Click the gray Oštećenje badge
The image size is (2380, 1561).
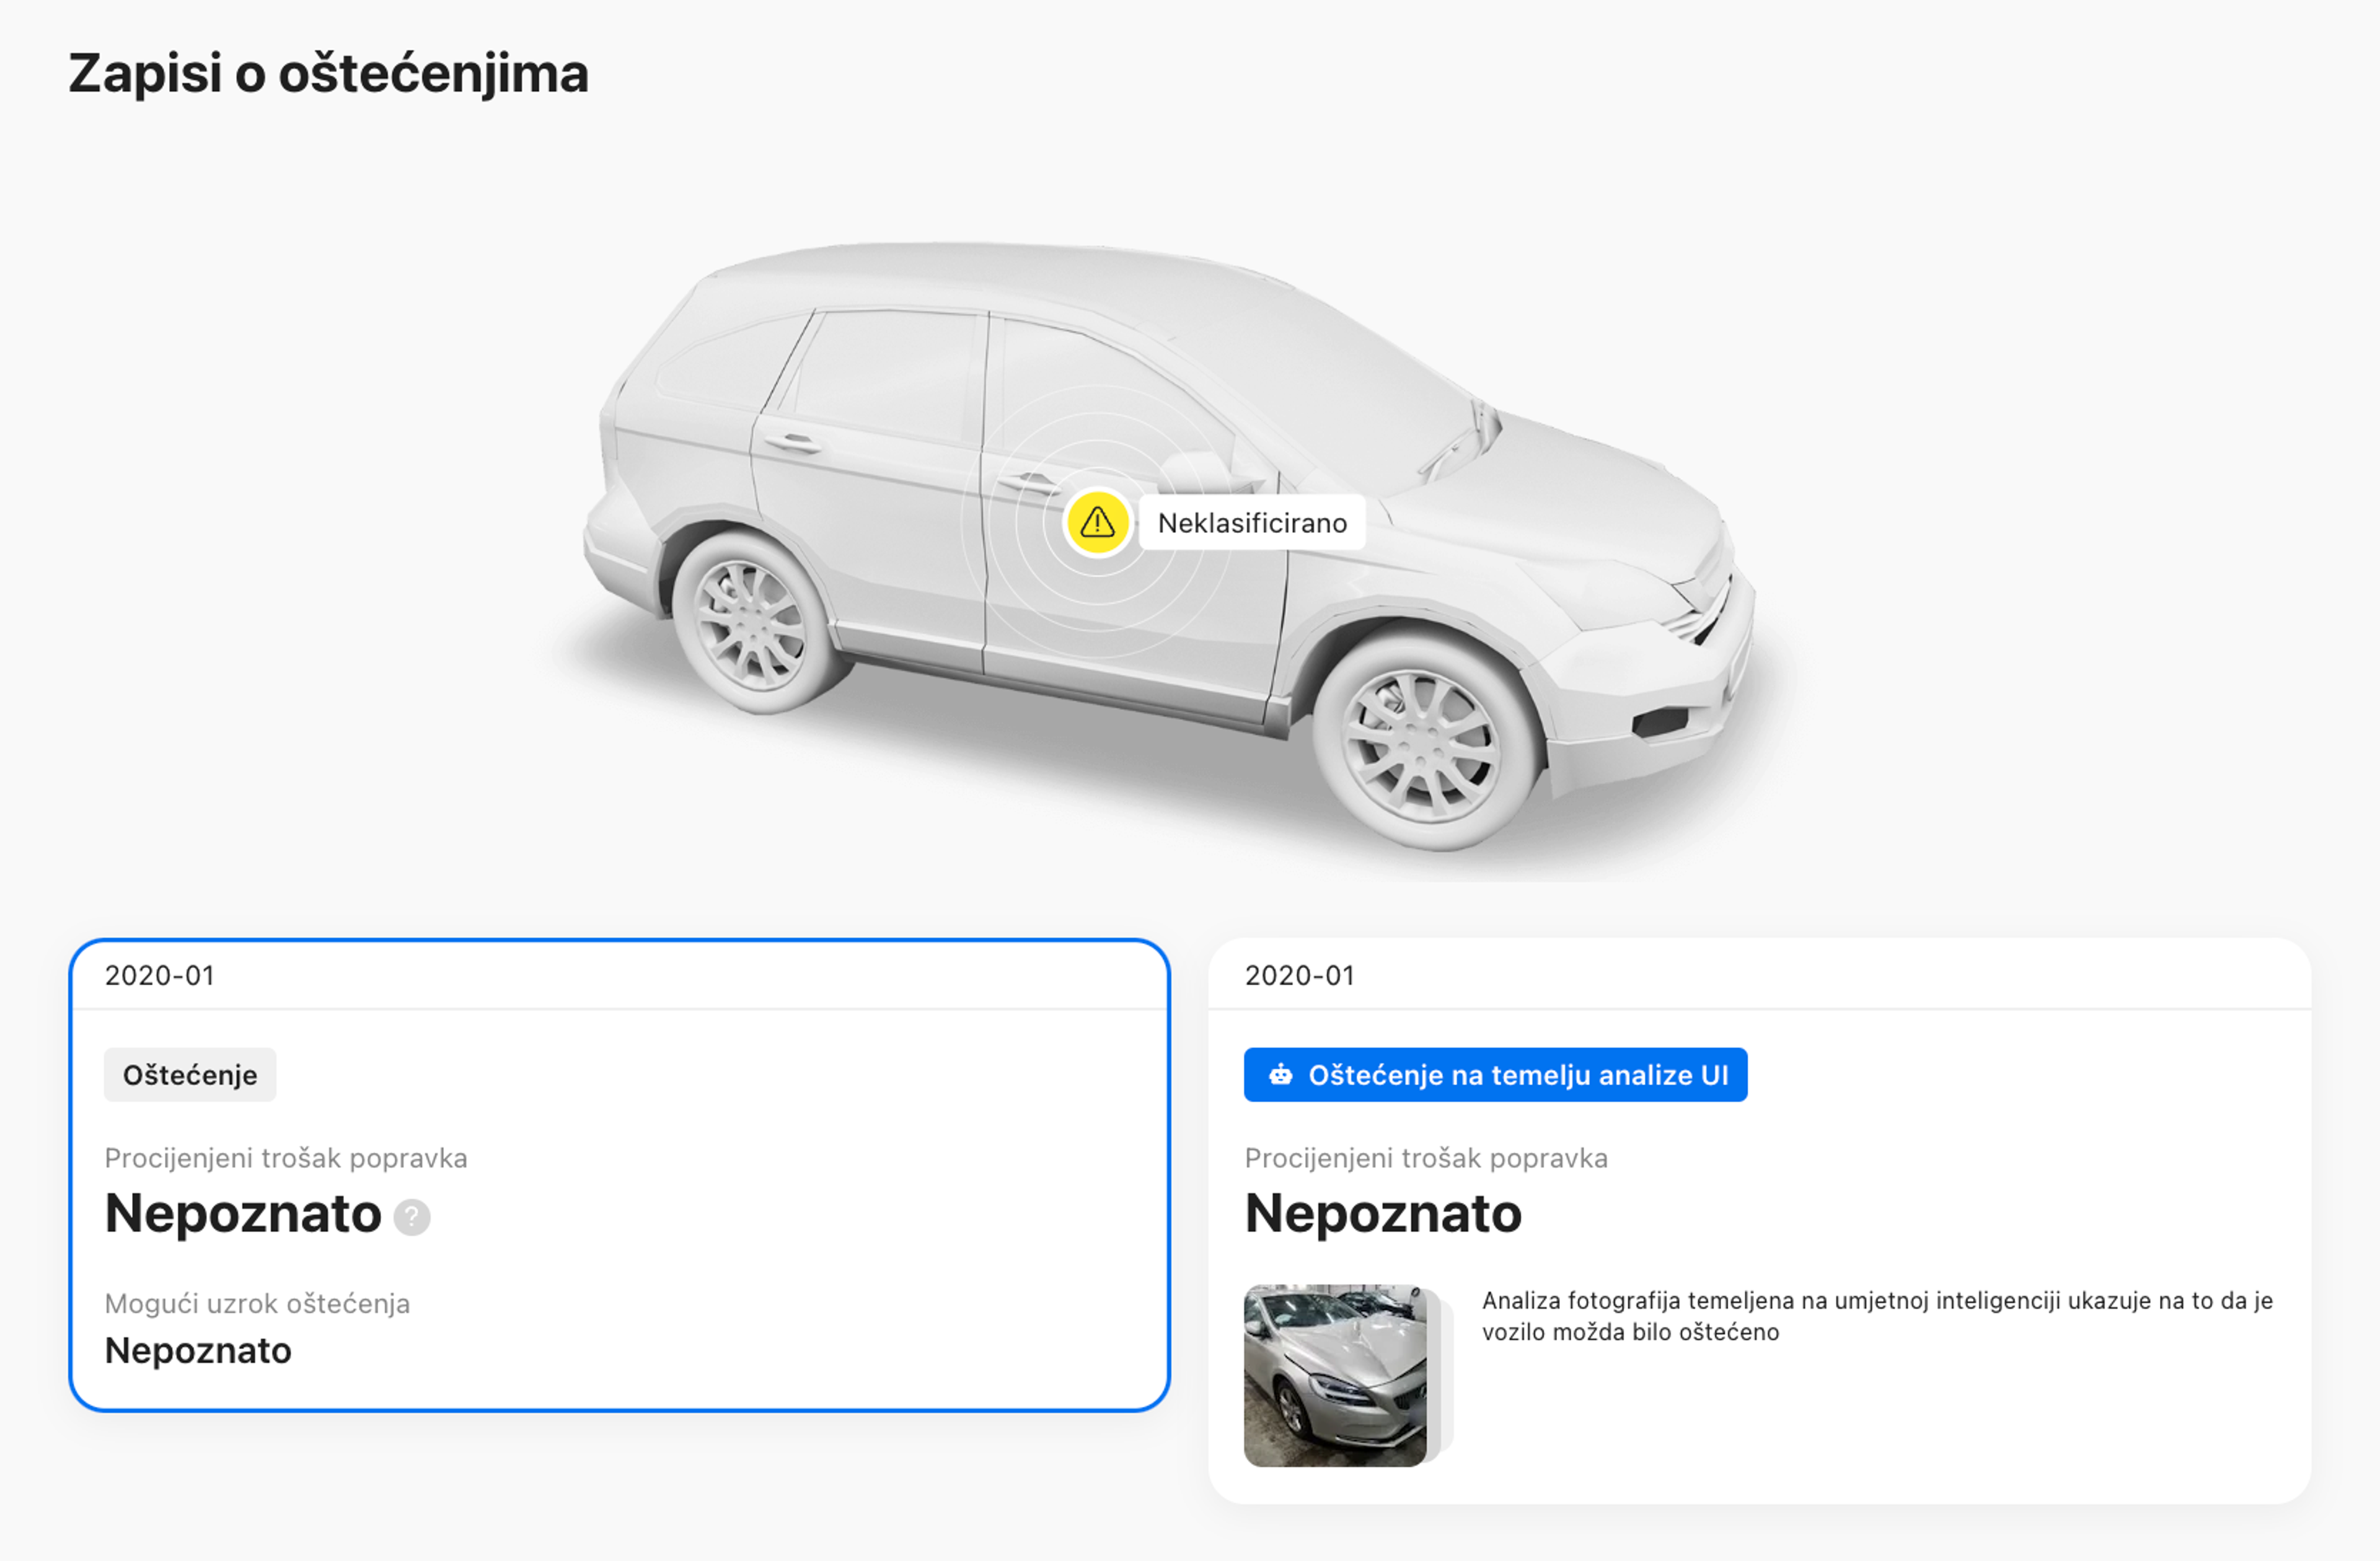pos(190,1075)
